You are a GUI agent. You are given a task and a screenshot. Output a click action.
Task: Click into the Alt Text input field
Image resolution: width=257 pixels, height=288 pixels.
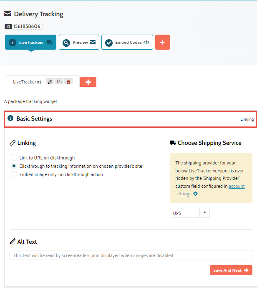pyautogui.click(x=131, y=255)
